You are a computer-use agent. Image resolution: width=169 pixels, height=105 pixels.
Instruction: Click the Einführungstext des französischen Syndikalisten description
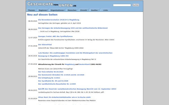click(x=76, y=40)
